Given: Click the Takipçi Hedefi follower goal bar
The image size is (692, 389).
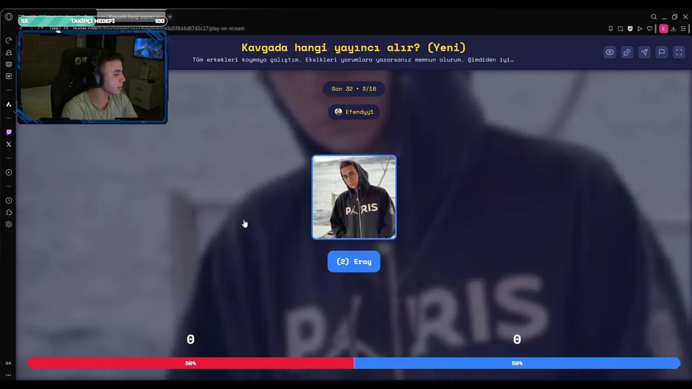Looking at the screenshot, I should tap(92, 21).
